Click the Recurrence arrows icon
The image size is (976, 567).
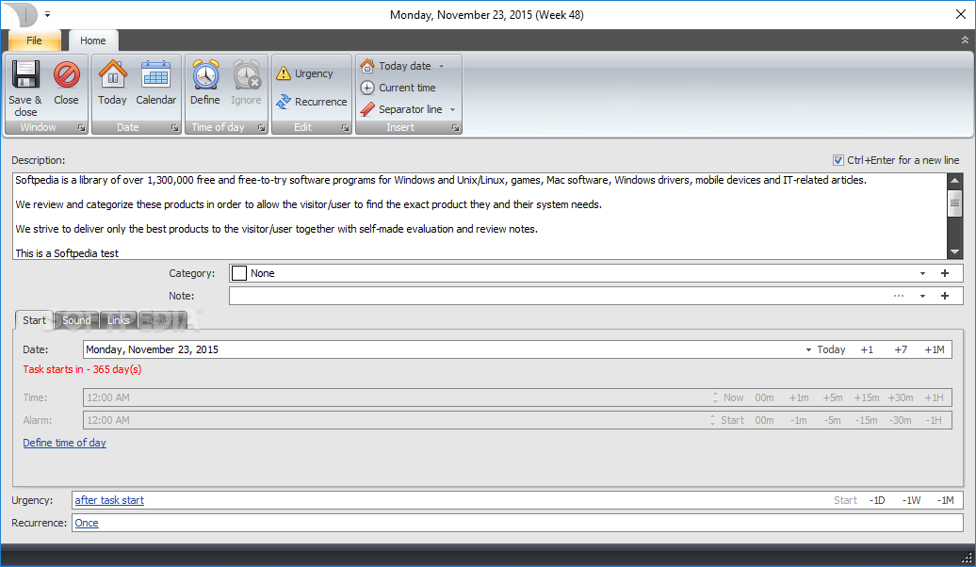point(284,102)
